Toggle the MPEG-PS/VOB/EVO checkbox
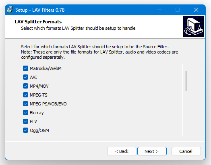 [x=25, y=104]
